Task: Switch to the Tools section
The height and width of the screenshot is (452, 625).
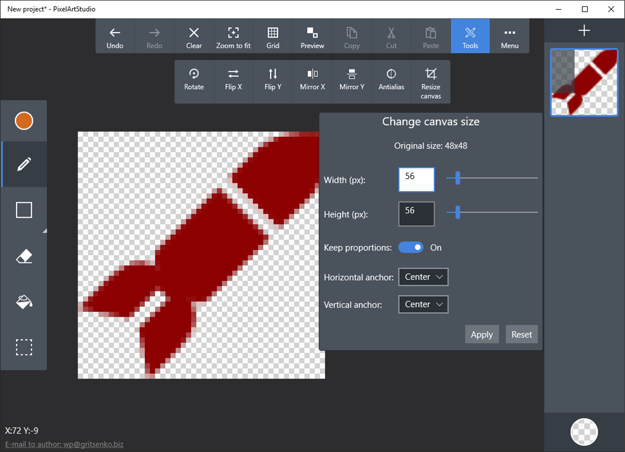Action: coord(470,36)
